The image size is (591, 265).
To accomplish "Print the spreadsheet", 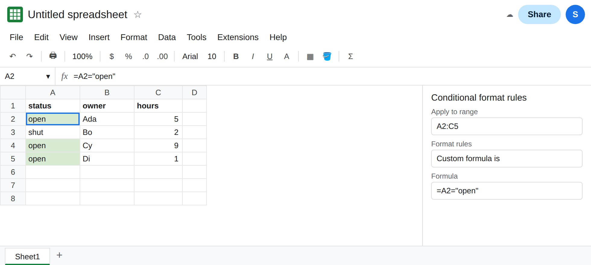I will click(x=53, y=56).
